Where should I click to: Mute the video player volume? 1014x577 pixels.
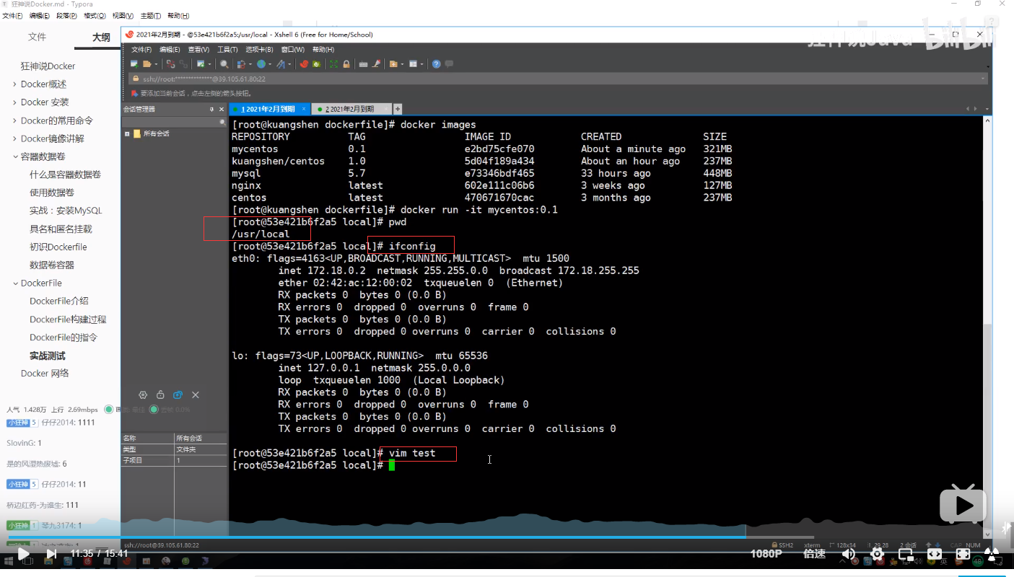849,554
